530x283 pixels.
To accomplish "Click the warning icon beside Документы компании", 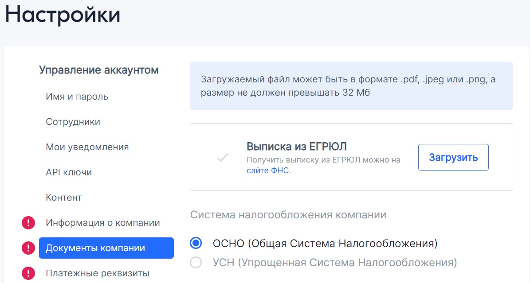I will 28,248.
